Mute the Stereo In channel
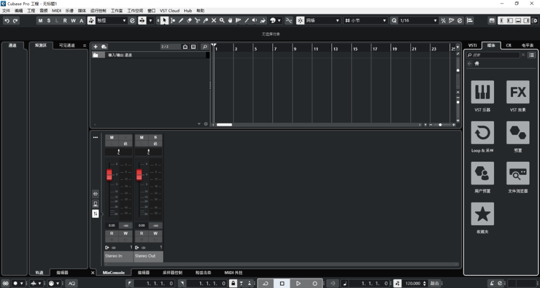The image size is (540, 288). [x=111, y=137]
